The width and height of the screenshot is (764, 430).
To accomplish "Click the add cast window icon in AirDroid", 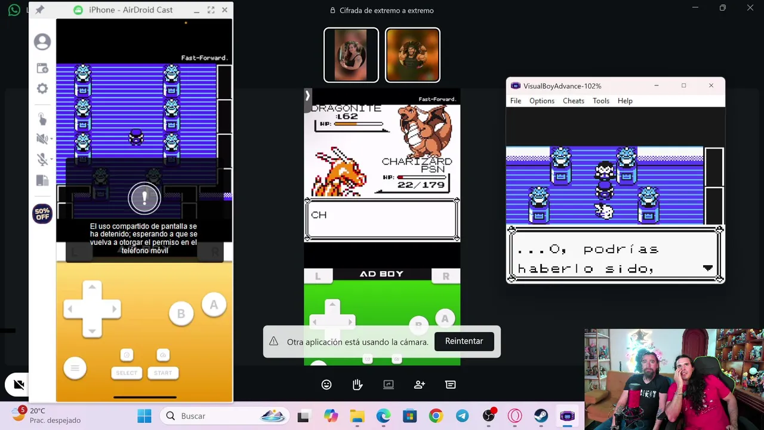I will click(x=42, y=69).
